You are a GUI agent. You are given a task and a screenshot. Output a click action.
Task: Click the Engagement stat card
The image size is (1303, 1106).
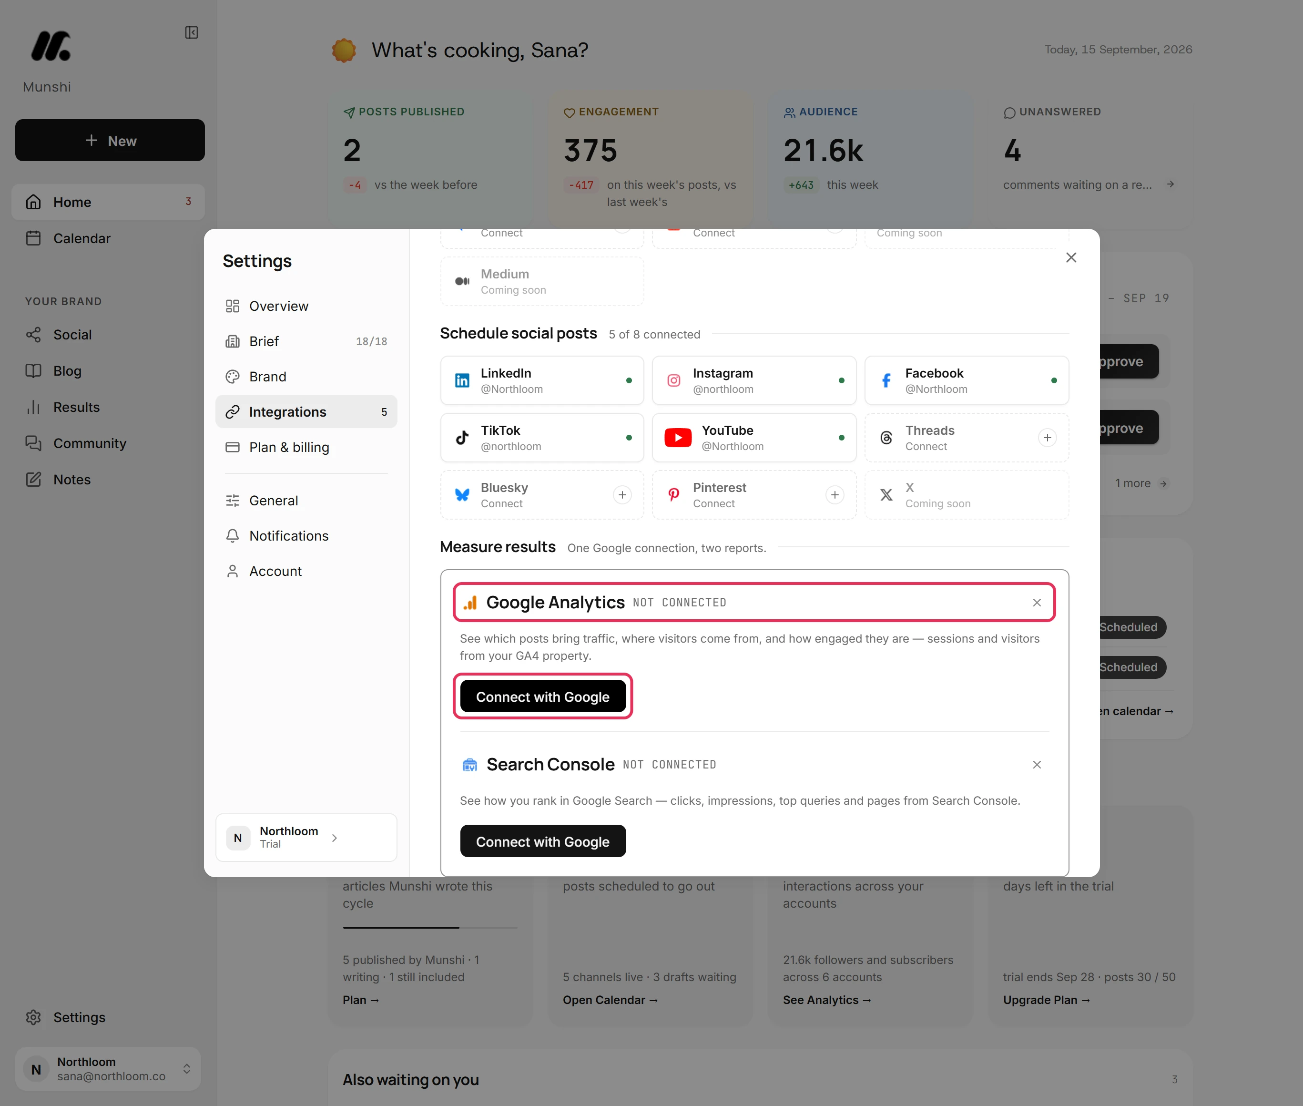click(x=651, y=161)
